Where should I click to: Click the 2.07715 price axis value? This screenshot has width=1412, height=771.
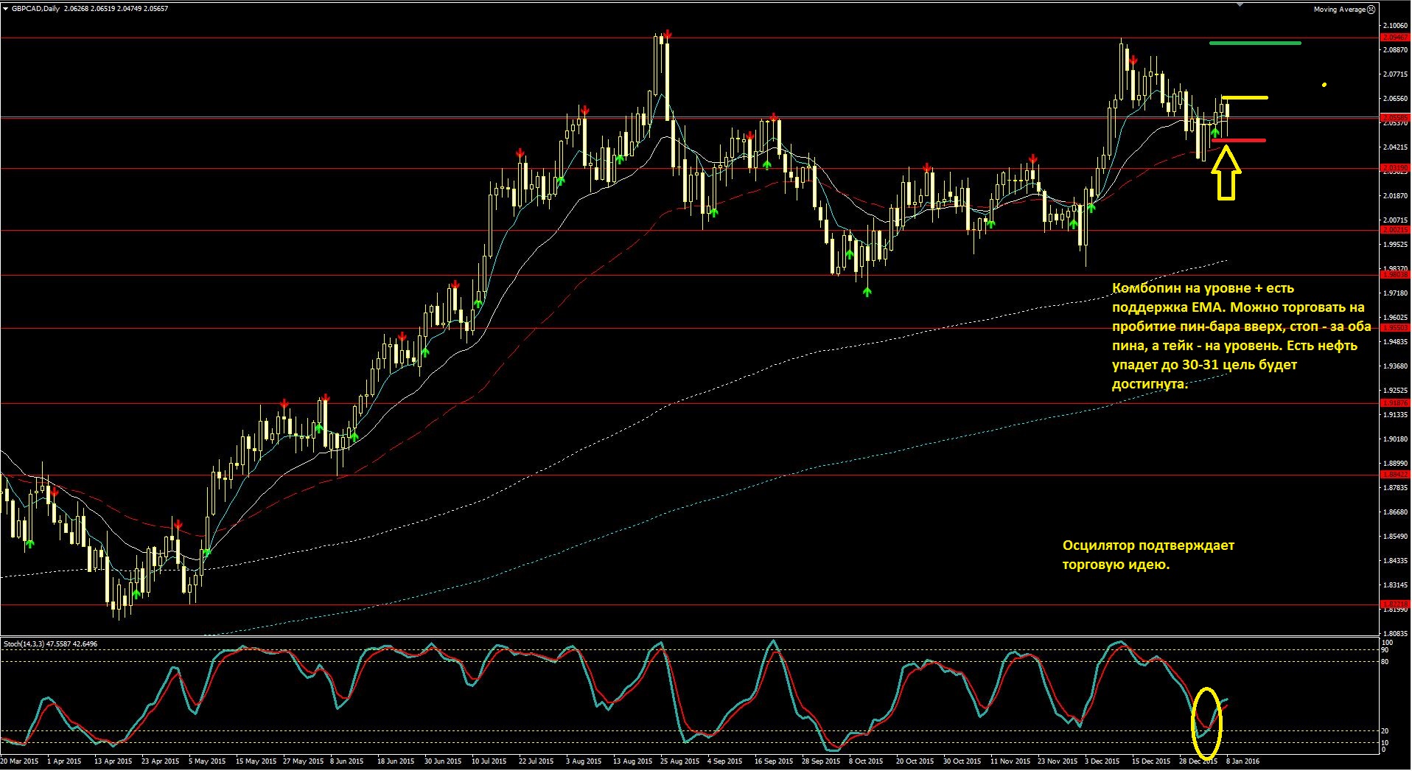tap(1395, 74)
